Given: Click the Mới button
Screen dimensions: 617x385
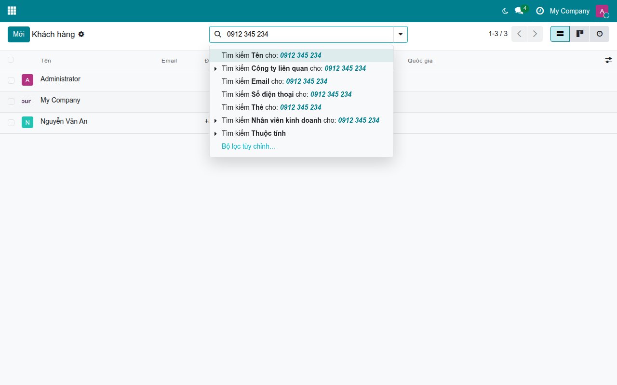Looking at the screenshot, I should pyautogui.click(x=19, y=34).
